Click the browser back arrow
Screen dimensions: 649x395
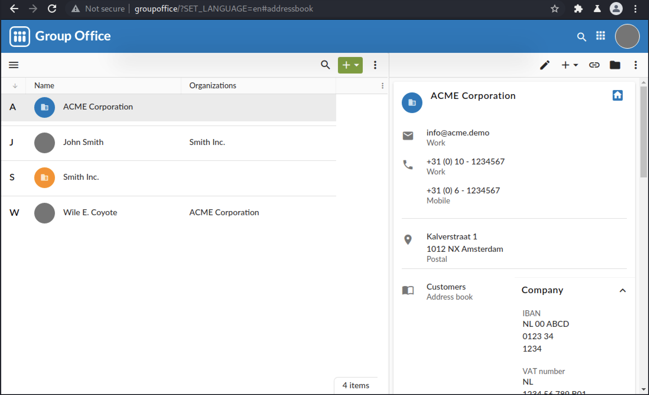[x=14, y=9]
